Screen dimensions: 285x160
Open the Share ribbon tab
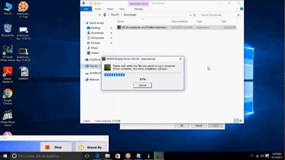(110, 9)
